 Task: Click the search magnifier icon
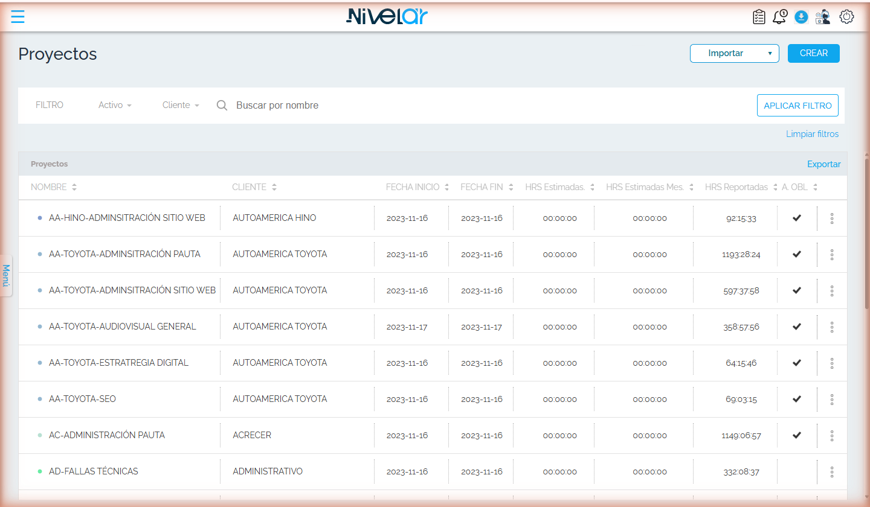pyautogui.click(x=222, y=106)
